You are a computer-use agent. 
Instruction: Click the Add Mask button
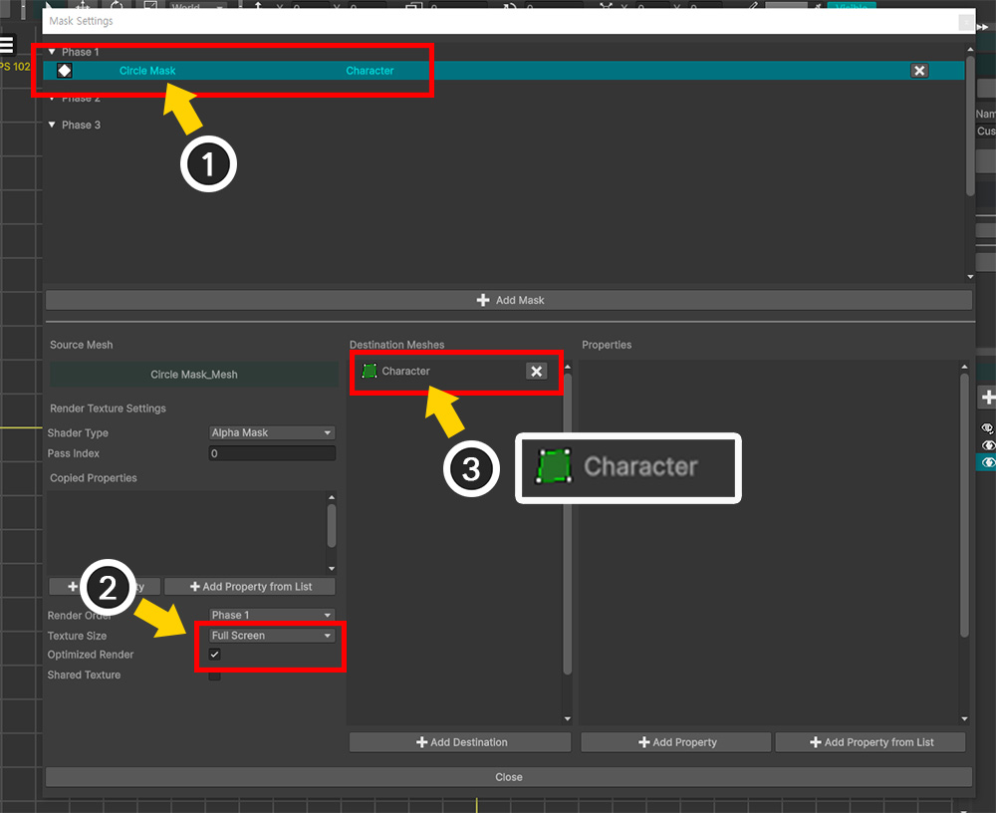[x=509, y=300]
